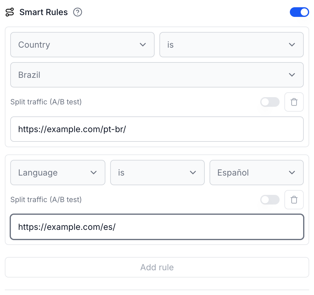Click chevron on the Country dropdown
The width and height of the screenshot is (314, 295).
click(x=143, y=45)
